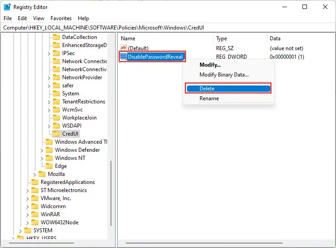Image resolution: width=336 pixels, height=248 pixels.
Task: Expand the Mozilla key
Action: [x=35, y=175]
